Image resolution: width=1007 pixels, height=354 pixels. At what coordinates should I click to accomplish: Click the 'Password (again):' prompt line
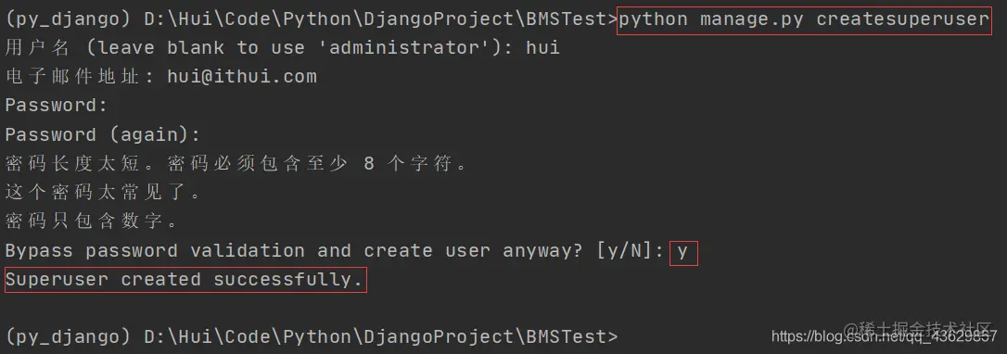click(x=103, y=134)
